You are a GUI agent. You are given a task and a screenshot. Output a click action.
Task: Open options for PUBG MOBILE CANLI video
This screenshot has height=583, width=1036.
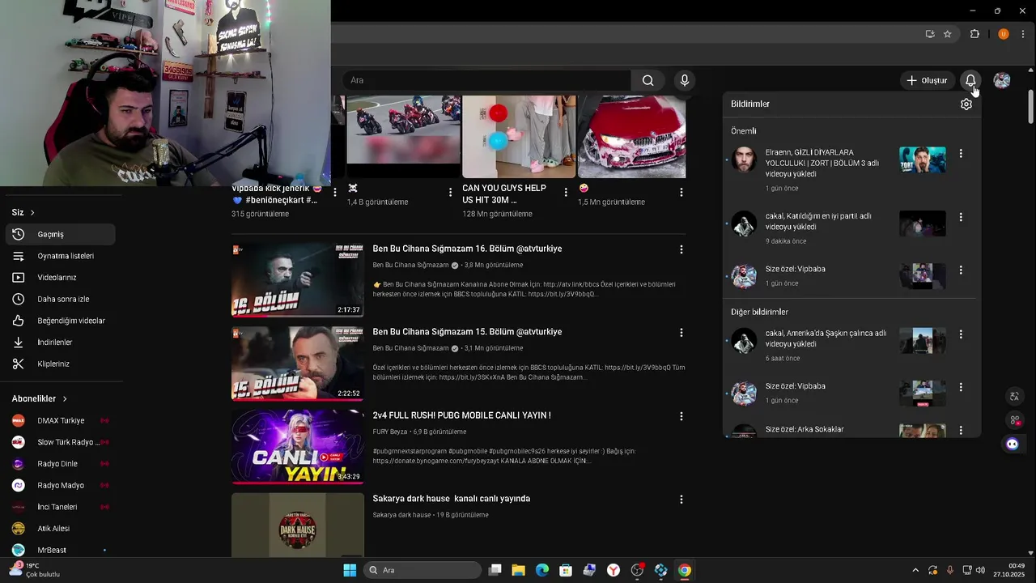tap(681, 416)
